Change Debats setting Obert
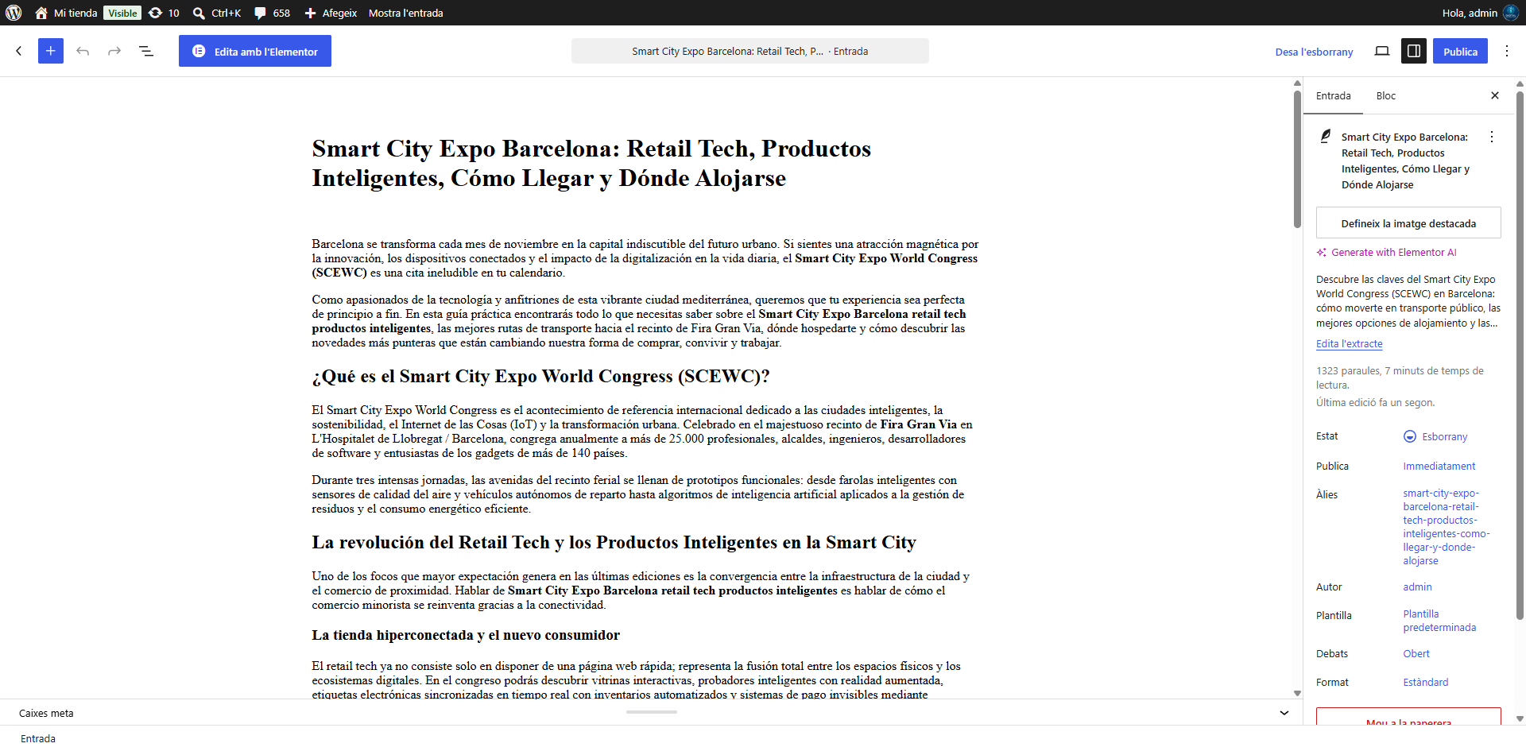Image resolution: width=1526 pixels, height=751 pixels. tap(1416, 653)
